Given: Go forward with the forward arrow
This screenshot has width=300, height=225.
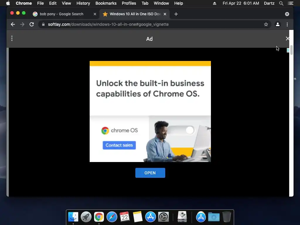Looking at the screenshot, I should coord(22,24).
